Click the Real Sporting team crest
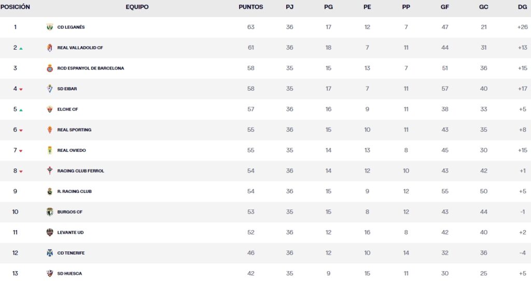 (x=50, y=130)
